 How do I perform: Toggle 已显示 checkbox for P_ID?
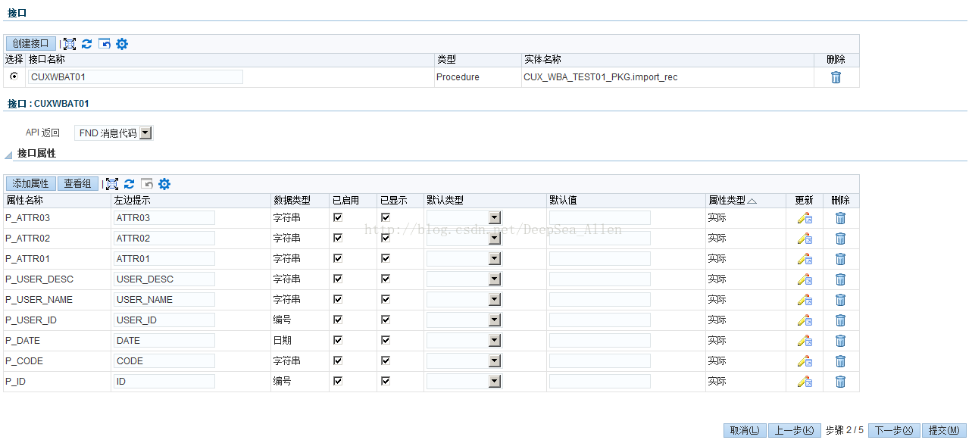click(x=386, y=381)
